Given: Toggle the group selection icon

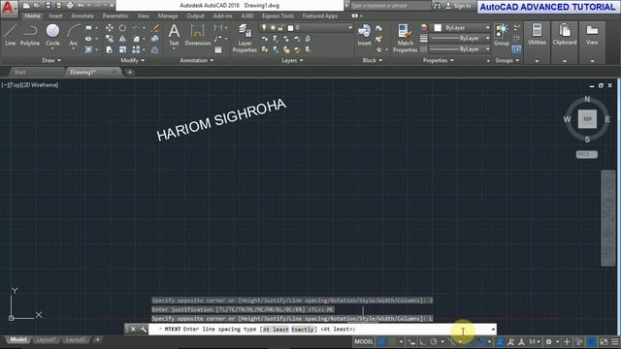Looking at the screenshot, I should point(516,49).
